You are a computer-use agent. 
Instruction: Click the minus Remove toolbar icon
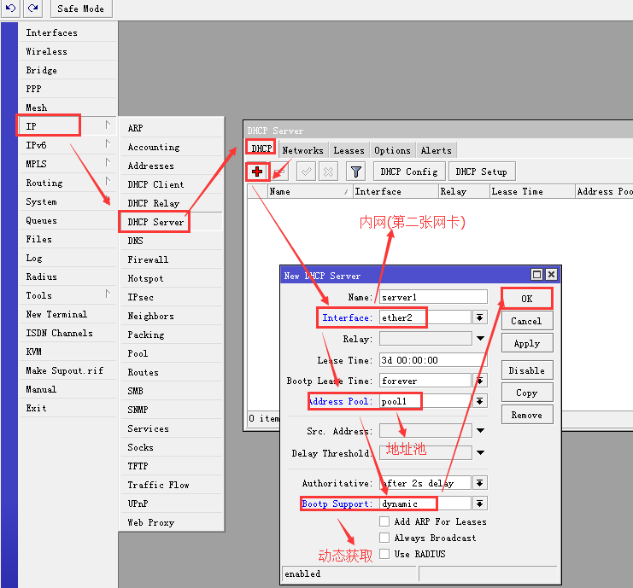pos(279,172)
